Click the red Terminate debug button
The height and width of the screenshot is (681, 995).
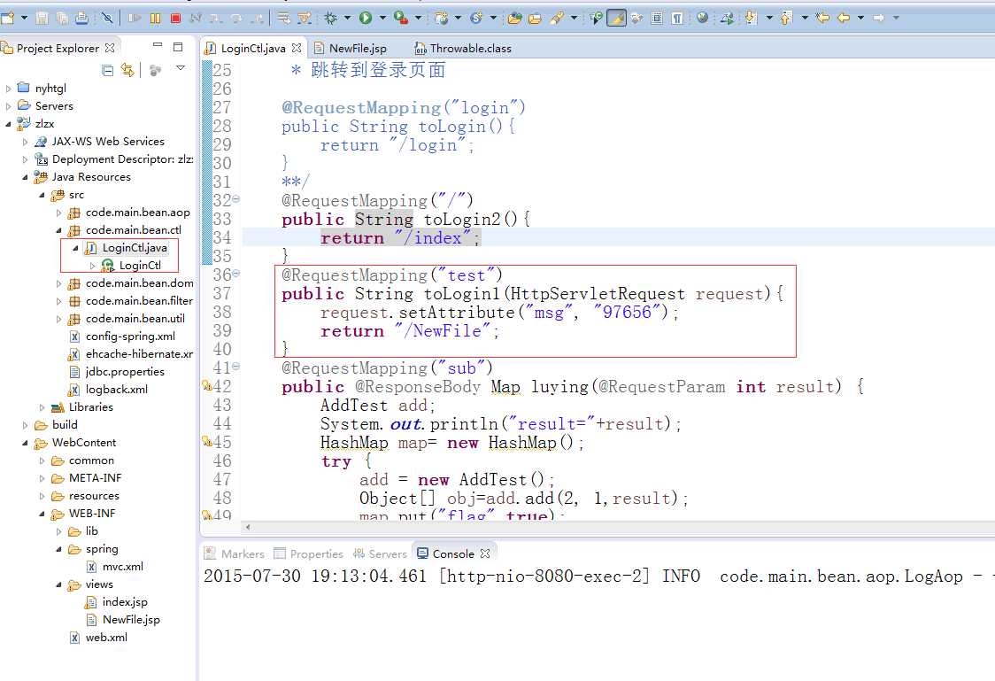(x=175, y=18)
